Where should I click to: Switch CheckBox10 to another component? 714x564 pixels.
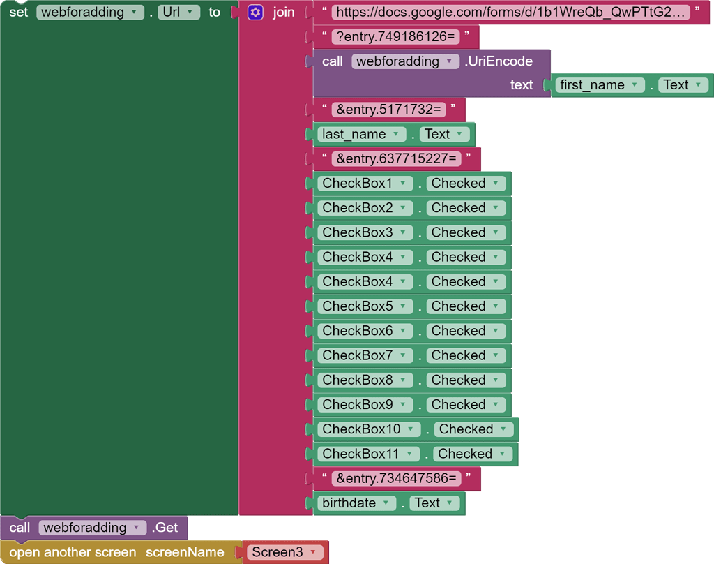coord(412,429)
